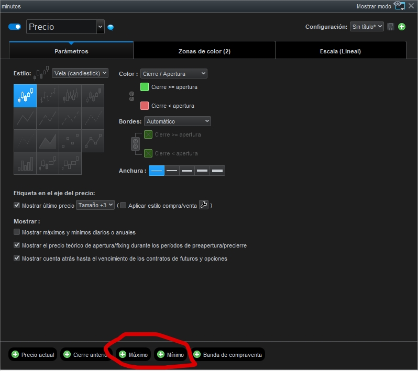
Task: Check Mostrar máximos y mínimos diarios o anuales
Action: pos(17,232)
